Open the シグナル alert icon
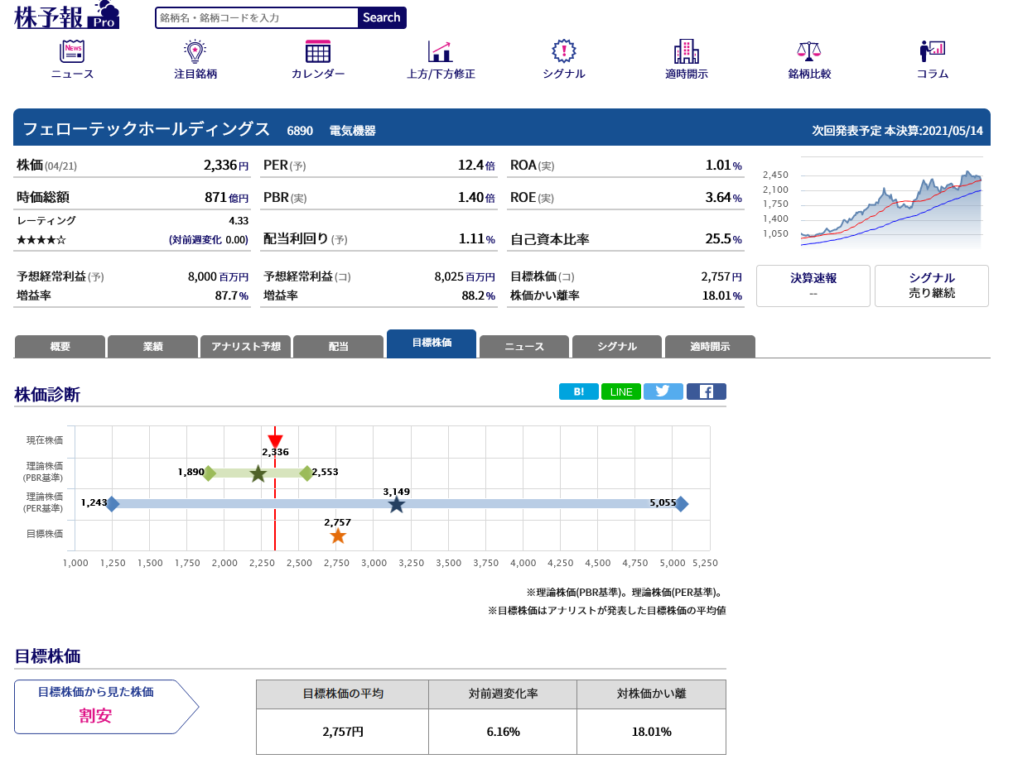 (563, 52)
